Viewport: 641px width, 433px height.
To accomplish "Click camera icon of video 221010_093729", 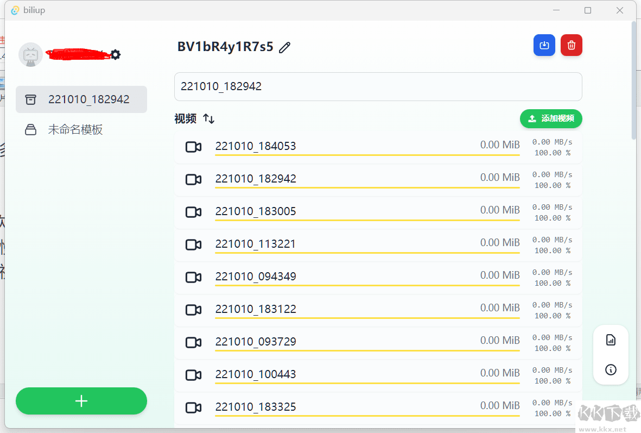I will coord(193,342).
